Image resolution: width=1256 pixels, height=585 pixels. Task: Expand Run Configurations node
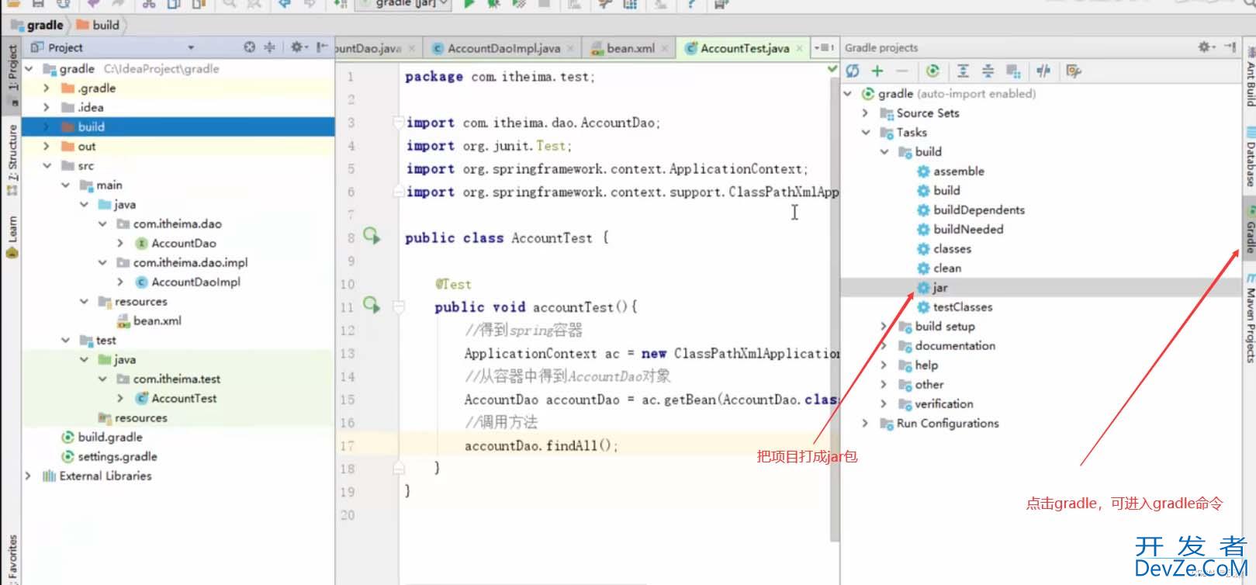coord(865,423)
